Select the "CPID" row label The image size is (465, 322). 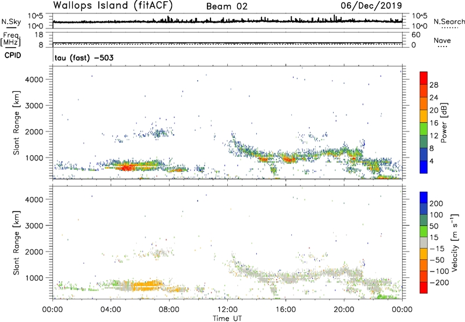[x=13, y=55]
